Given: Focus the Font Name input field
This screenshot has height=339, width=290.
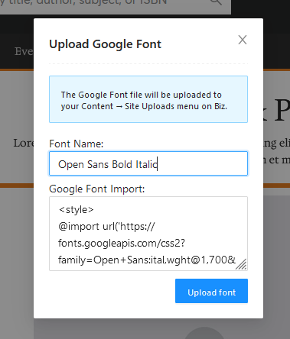Looking at the screenshot, I should [148, 163].
